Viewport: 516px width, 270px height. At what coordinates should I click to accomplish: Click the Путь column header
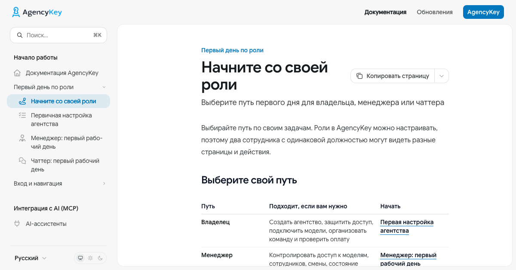(208, 206)
